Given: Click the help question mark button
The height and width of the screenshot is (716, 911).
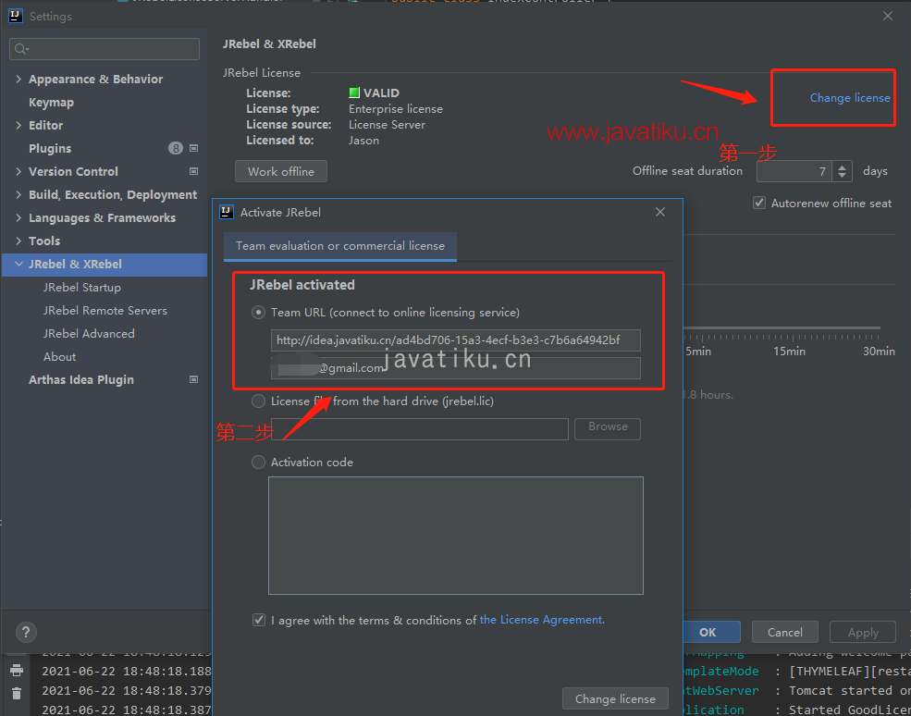Looking at the screenshot, I should click(x=26, y=633).
